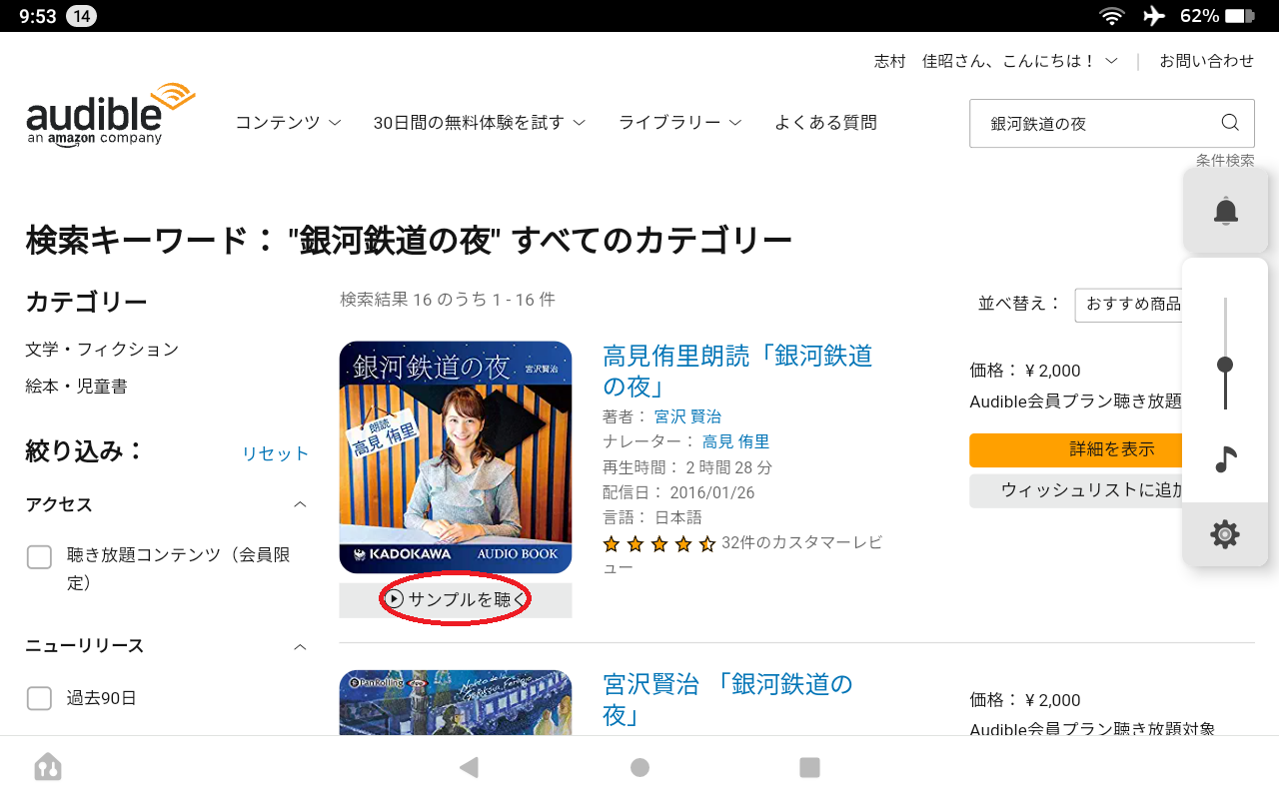Click author 宮沢 賢治 link
Screen dimensions: 1279x799
click(687, 416)
